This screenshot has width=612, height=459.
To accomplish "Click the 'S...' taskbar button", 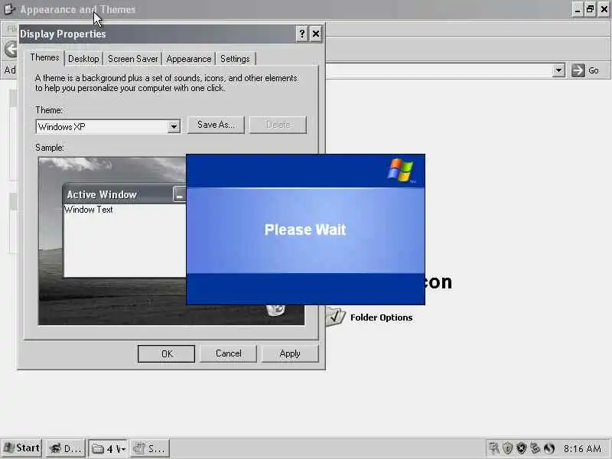I will (x=150, y=448).
